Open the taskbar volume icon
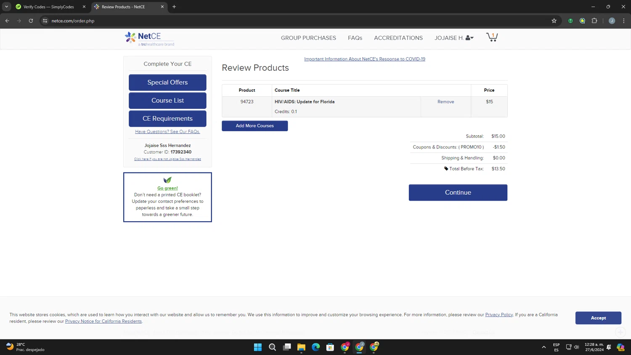 point(576,347)
